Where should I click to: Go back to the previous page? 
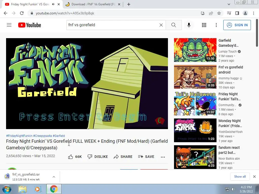click(6, 13)
